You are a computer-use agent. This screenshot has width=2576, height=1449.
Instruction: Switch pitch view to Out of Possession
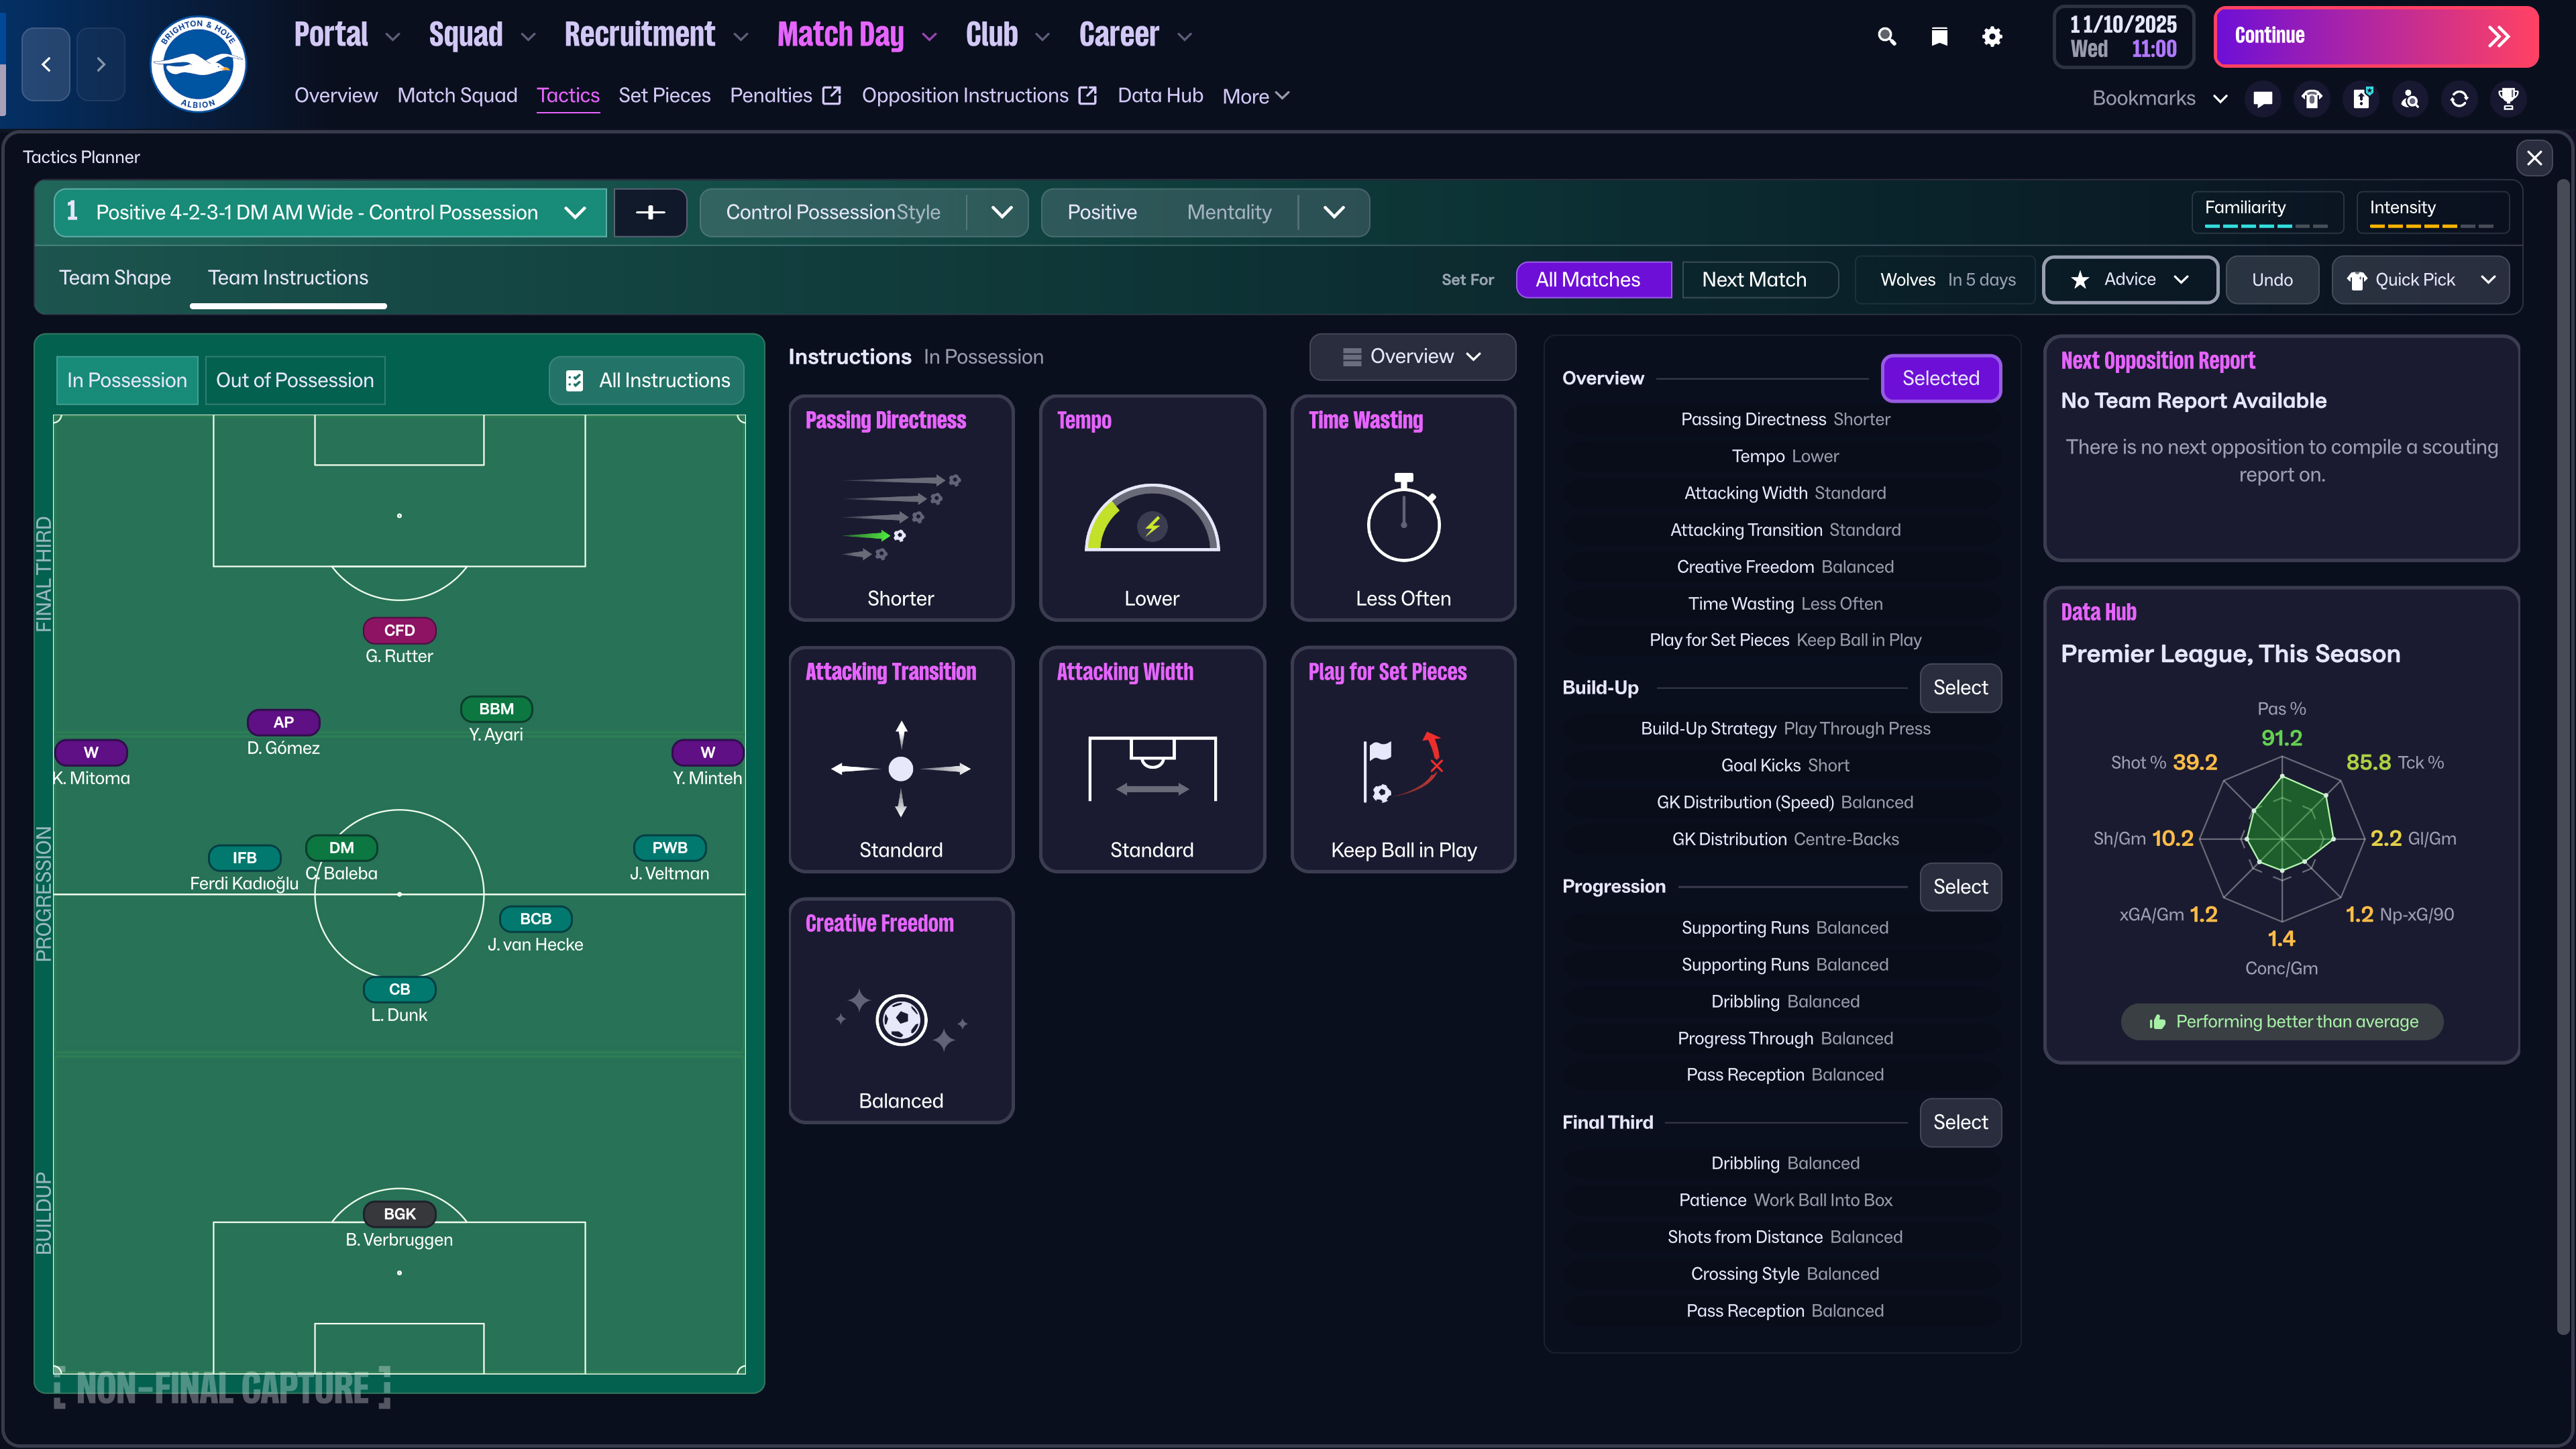295,380
